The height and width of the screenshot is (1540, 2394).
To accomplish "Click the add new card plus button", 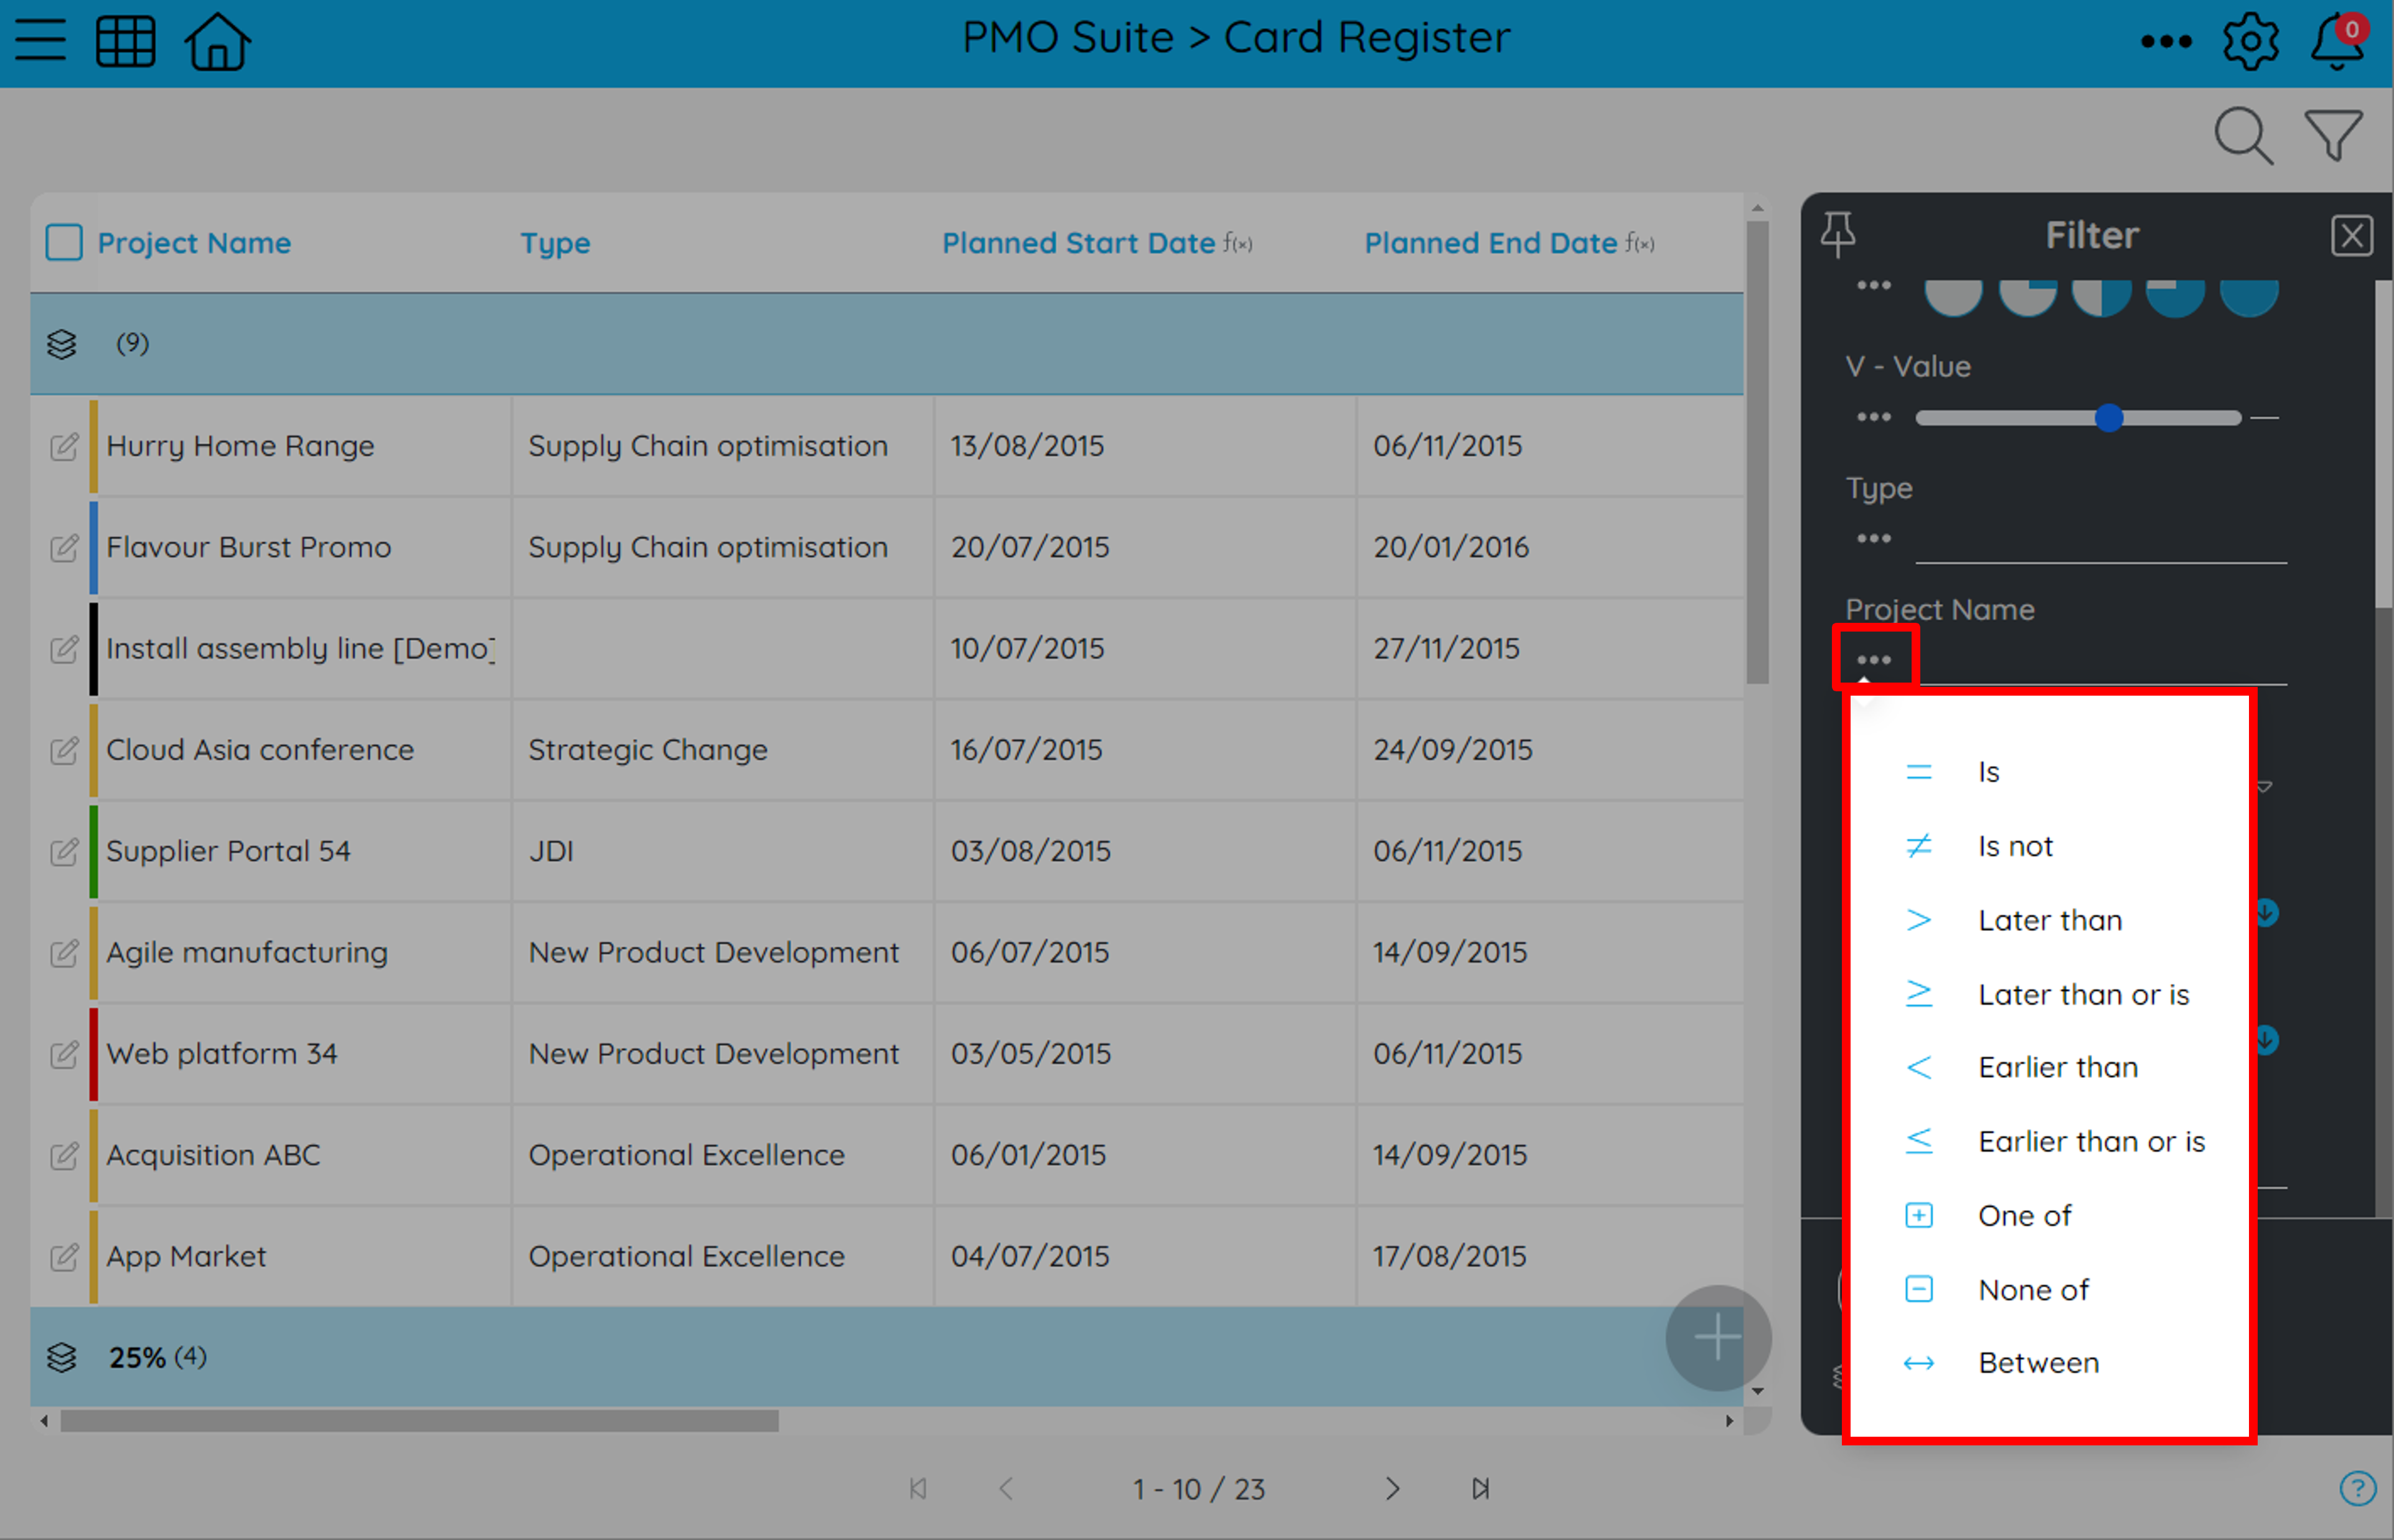I will [x=1718, y=1338].
